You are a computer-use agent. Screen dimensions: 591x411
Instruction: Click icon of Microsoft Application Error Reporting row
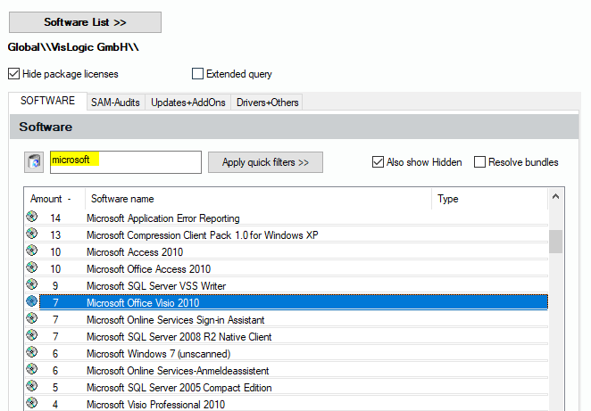[32, 217]
